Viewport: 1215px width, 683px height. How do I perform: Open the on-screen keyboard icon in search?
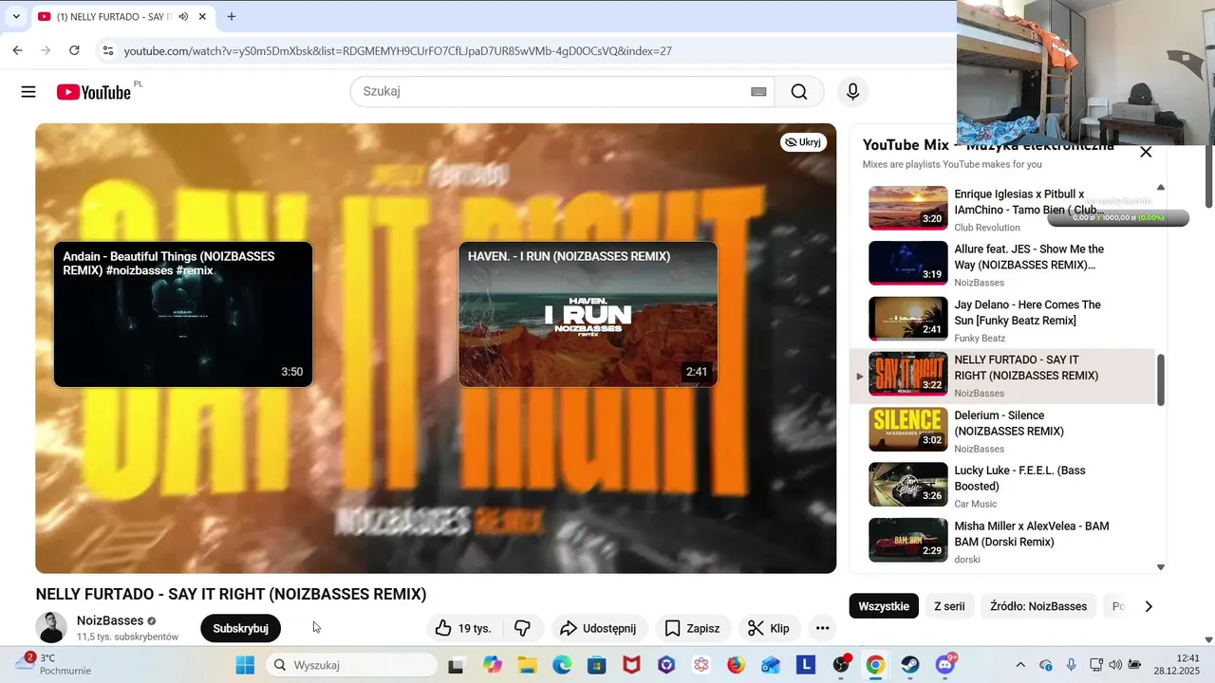coord(758,92)
